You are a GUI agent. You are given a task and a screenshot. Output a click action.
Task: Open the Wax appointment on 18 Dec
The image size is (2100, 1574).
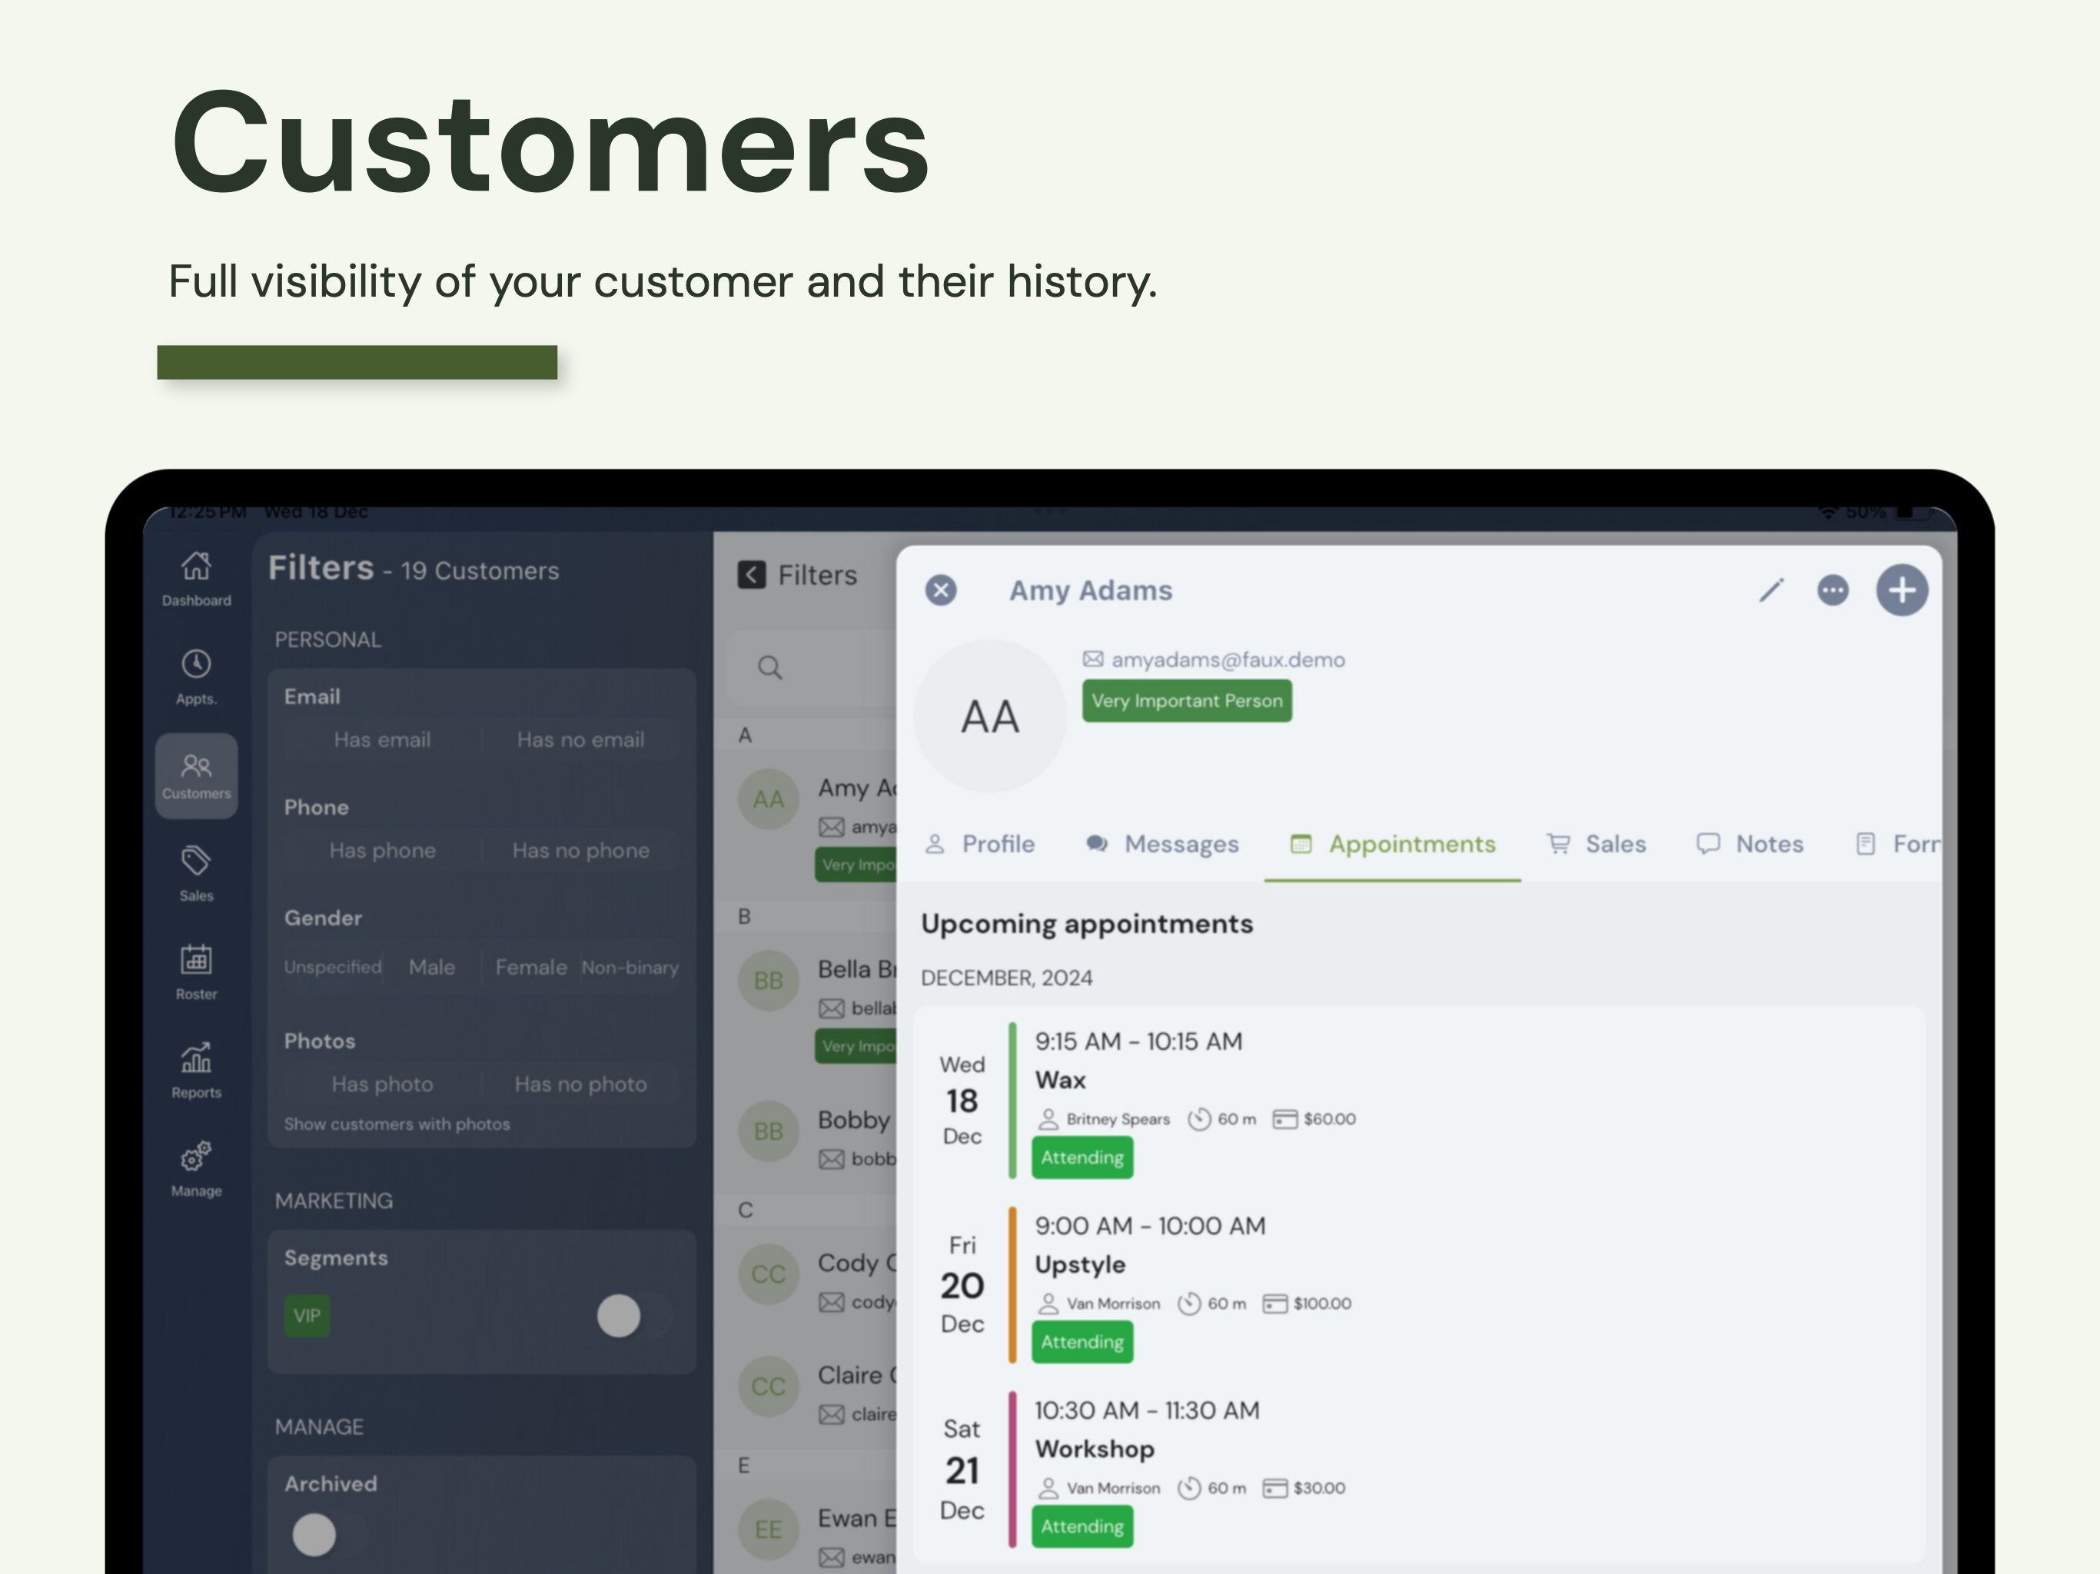[1419, 1099]
